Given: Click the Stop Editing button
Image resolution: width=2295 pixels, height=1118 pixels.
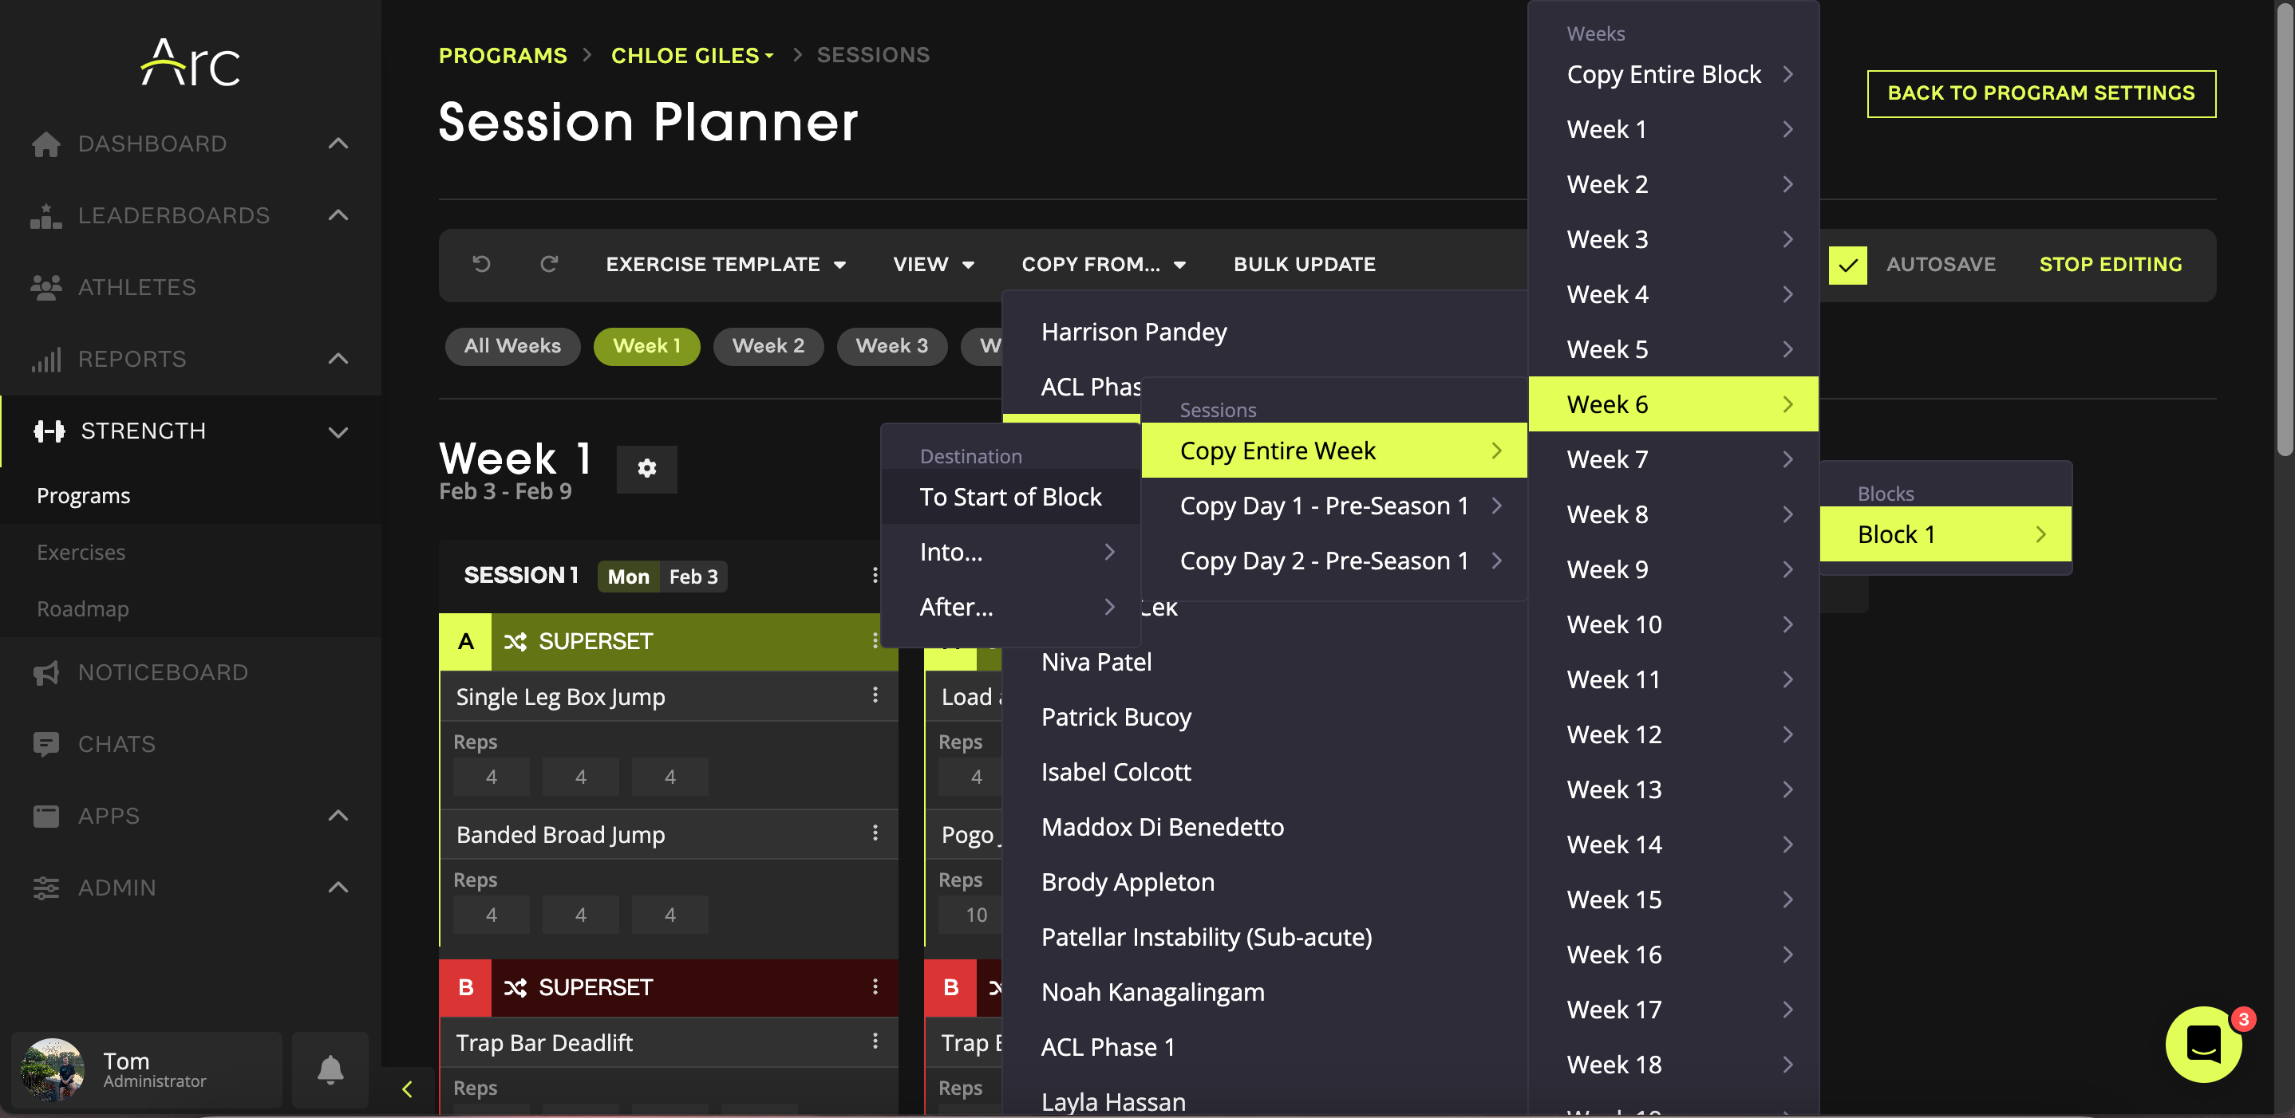Looking at the screenshot, I should pos(2110,265).
